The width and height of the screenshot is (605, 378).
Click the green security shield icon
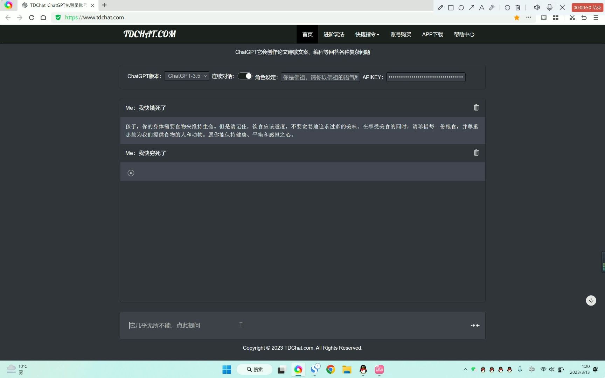(58, 17)
